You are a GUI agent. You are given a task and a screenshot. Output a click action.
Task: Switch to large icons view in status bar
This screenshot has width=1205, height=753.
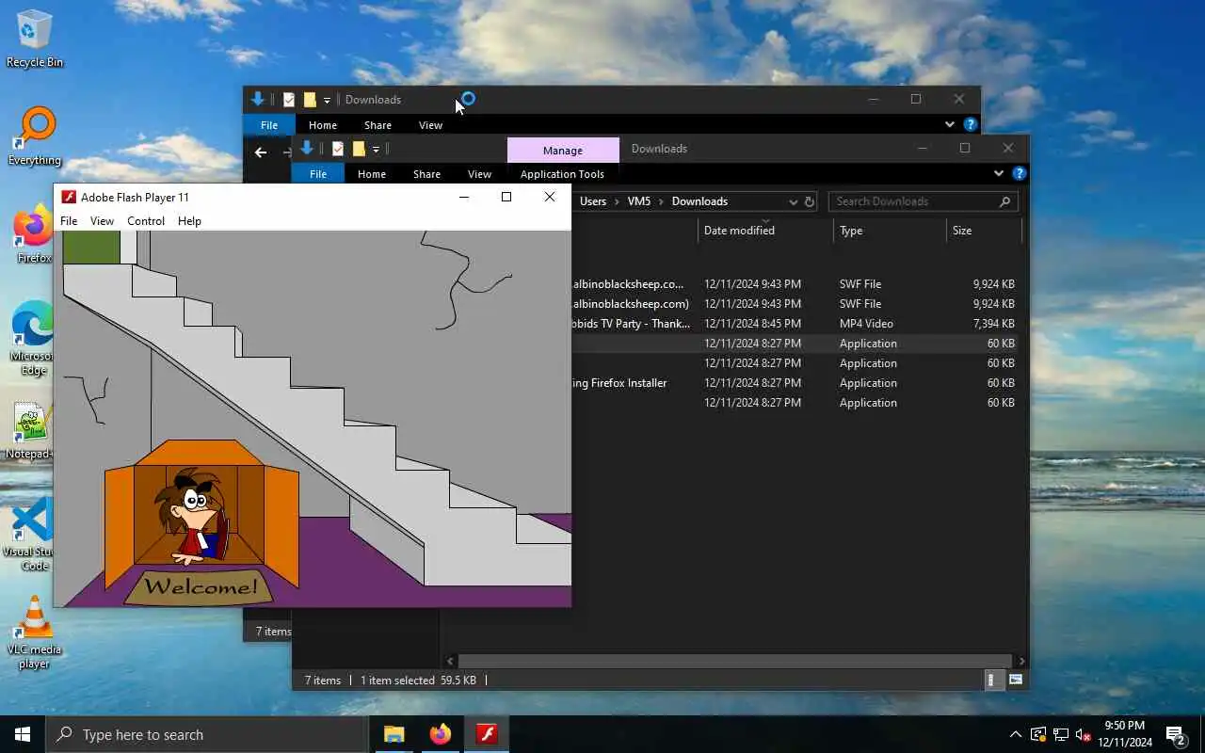coord(1016,680)
